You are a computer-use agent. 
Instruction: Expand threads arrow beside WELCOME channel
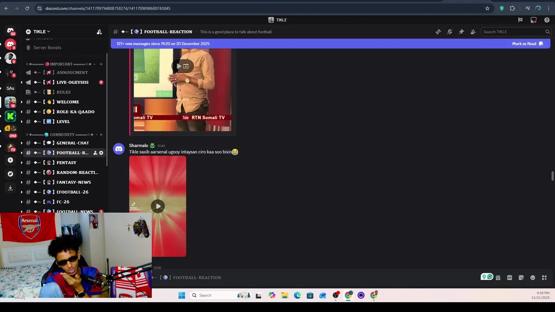(x=22, y=102)
